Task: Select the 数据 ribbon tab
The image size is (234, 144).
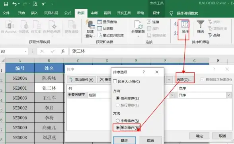Action: pyautogui.click(x=81, y=13)
